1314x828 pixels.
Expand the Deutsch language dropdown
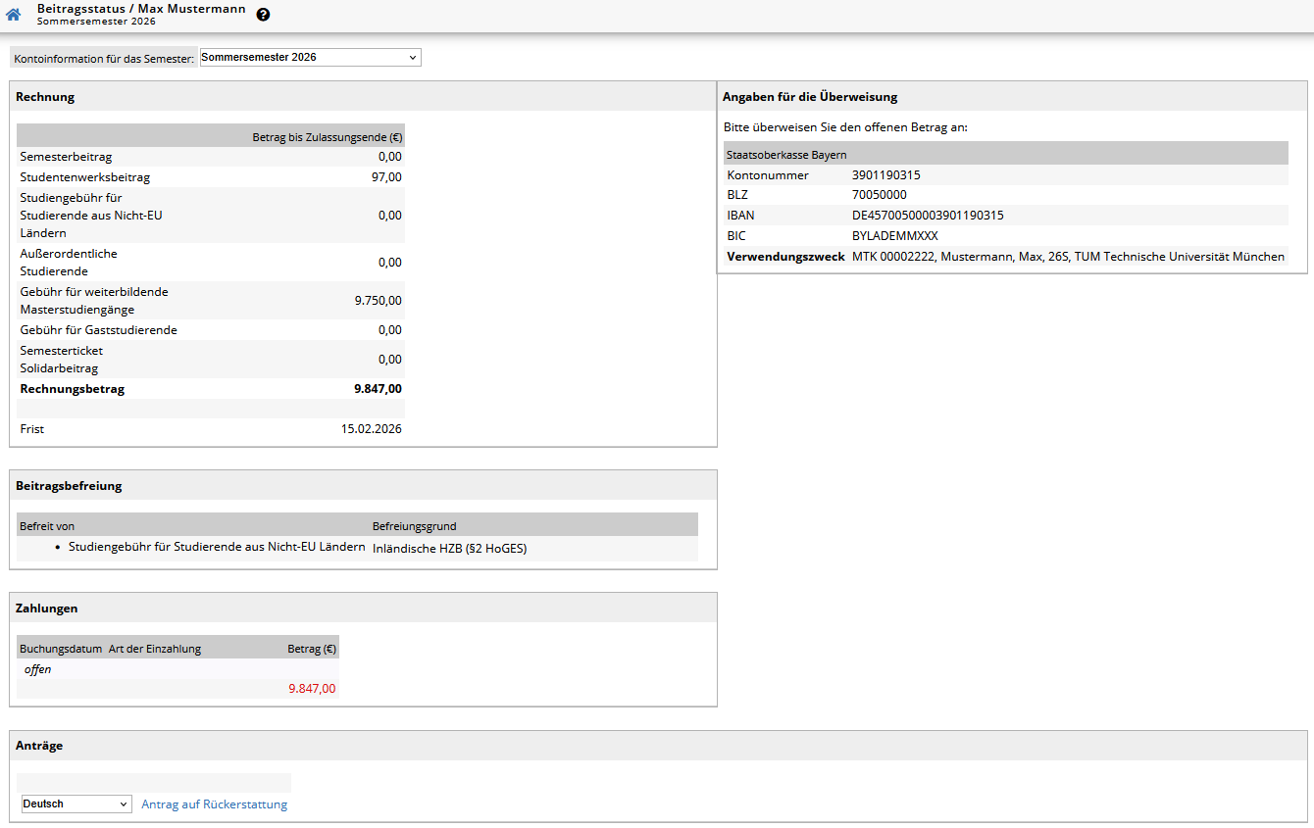pos(76,804)
